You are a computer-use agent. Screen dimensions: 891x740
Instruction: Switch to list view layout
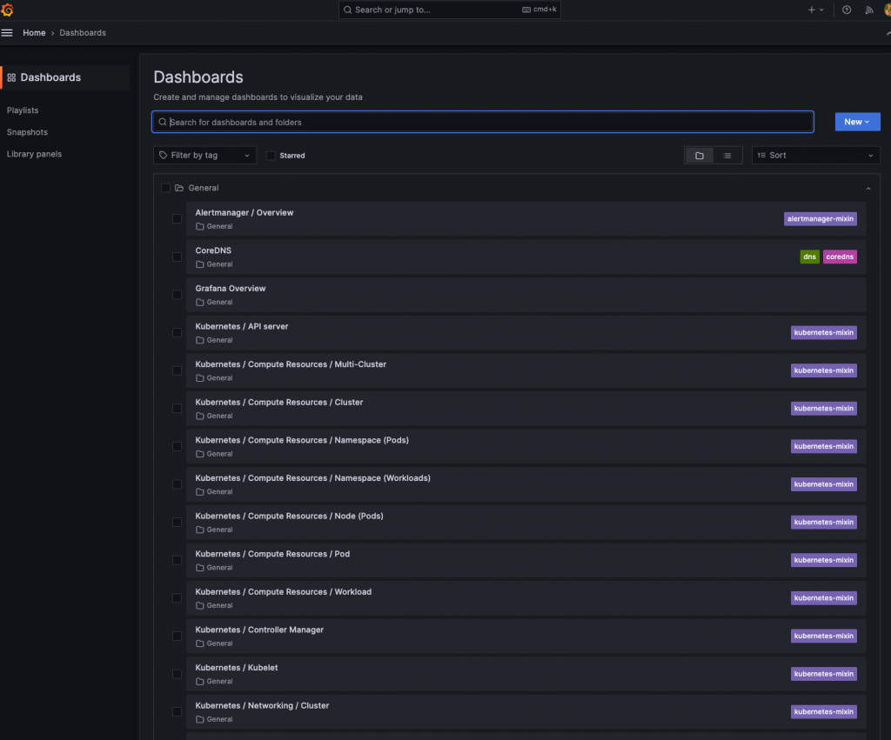point(727,156)
